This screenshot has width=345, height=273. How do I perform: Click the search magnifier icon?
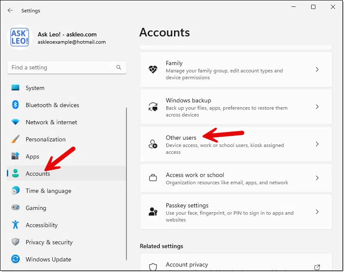click(x=119, y=67)
